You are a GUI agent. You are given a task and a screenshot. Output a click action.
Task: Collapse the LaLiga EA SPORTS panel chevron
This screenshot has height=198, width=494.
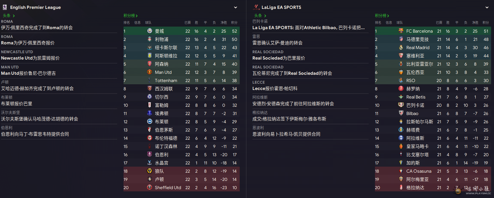[x=487, y=7]
